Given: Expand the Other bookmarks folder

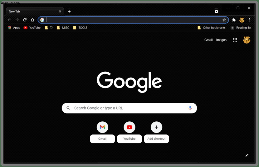Looking at the screenshot, I should coord(212,28).
